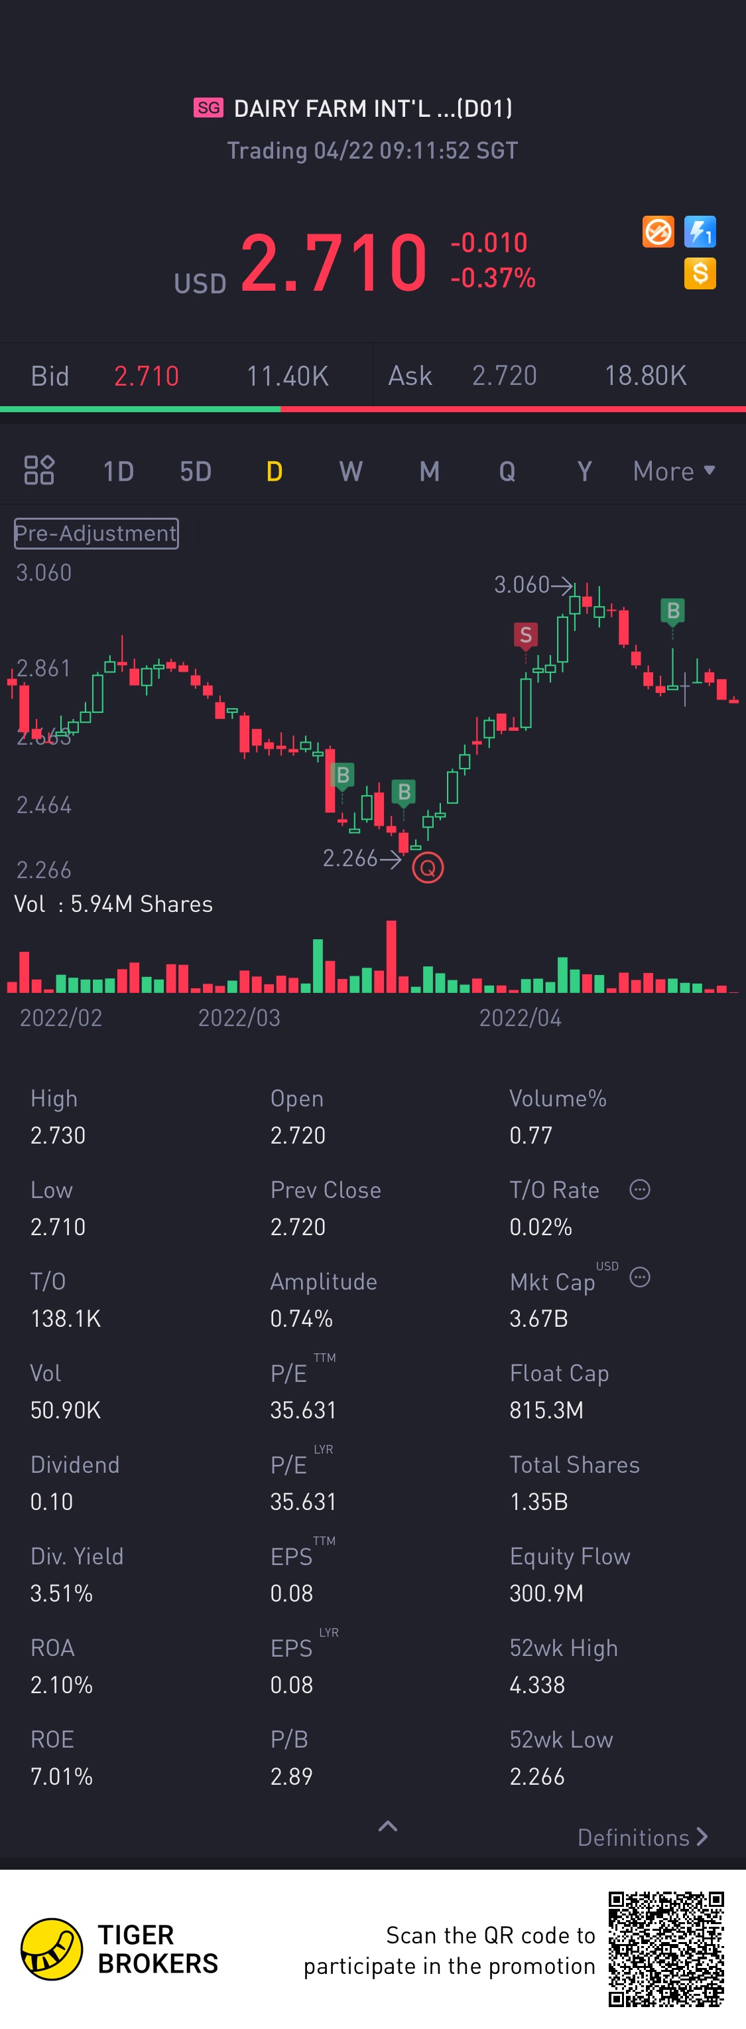Collapse the stats panel with up chevron
The image size is (746, 2029).
[388, 1826]
